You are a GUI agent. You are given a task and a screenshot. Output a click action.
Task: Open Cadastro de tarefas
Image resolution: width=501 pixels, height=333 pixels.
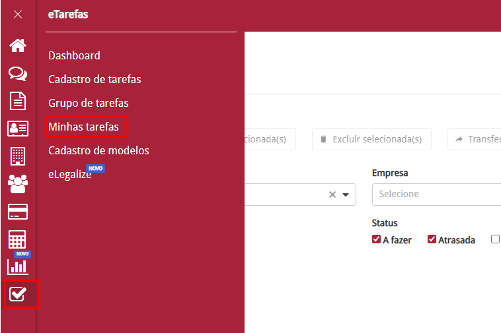point(95,79)
